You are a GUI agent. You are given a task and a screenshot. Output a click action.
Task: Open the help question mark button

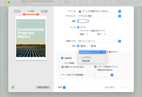pyautogui.click(x=13, y=87)
